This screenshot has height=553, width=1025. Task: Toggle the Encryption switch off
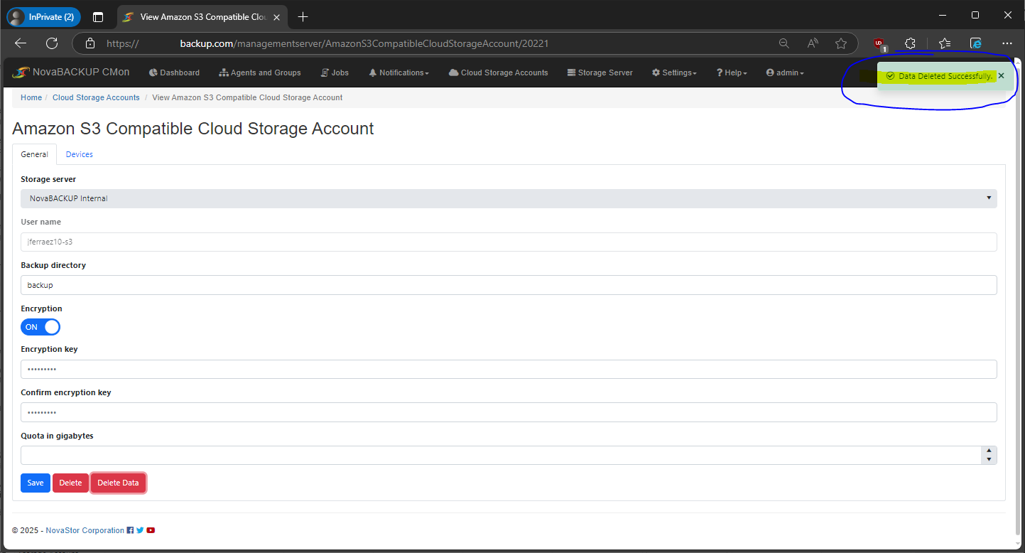pyautogui.click(x=40, y=327)
